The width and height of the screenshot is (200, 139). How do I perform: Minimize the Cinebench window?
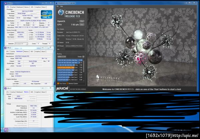click(186, 3)
